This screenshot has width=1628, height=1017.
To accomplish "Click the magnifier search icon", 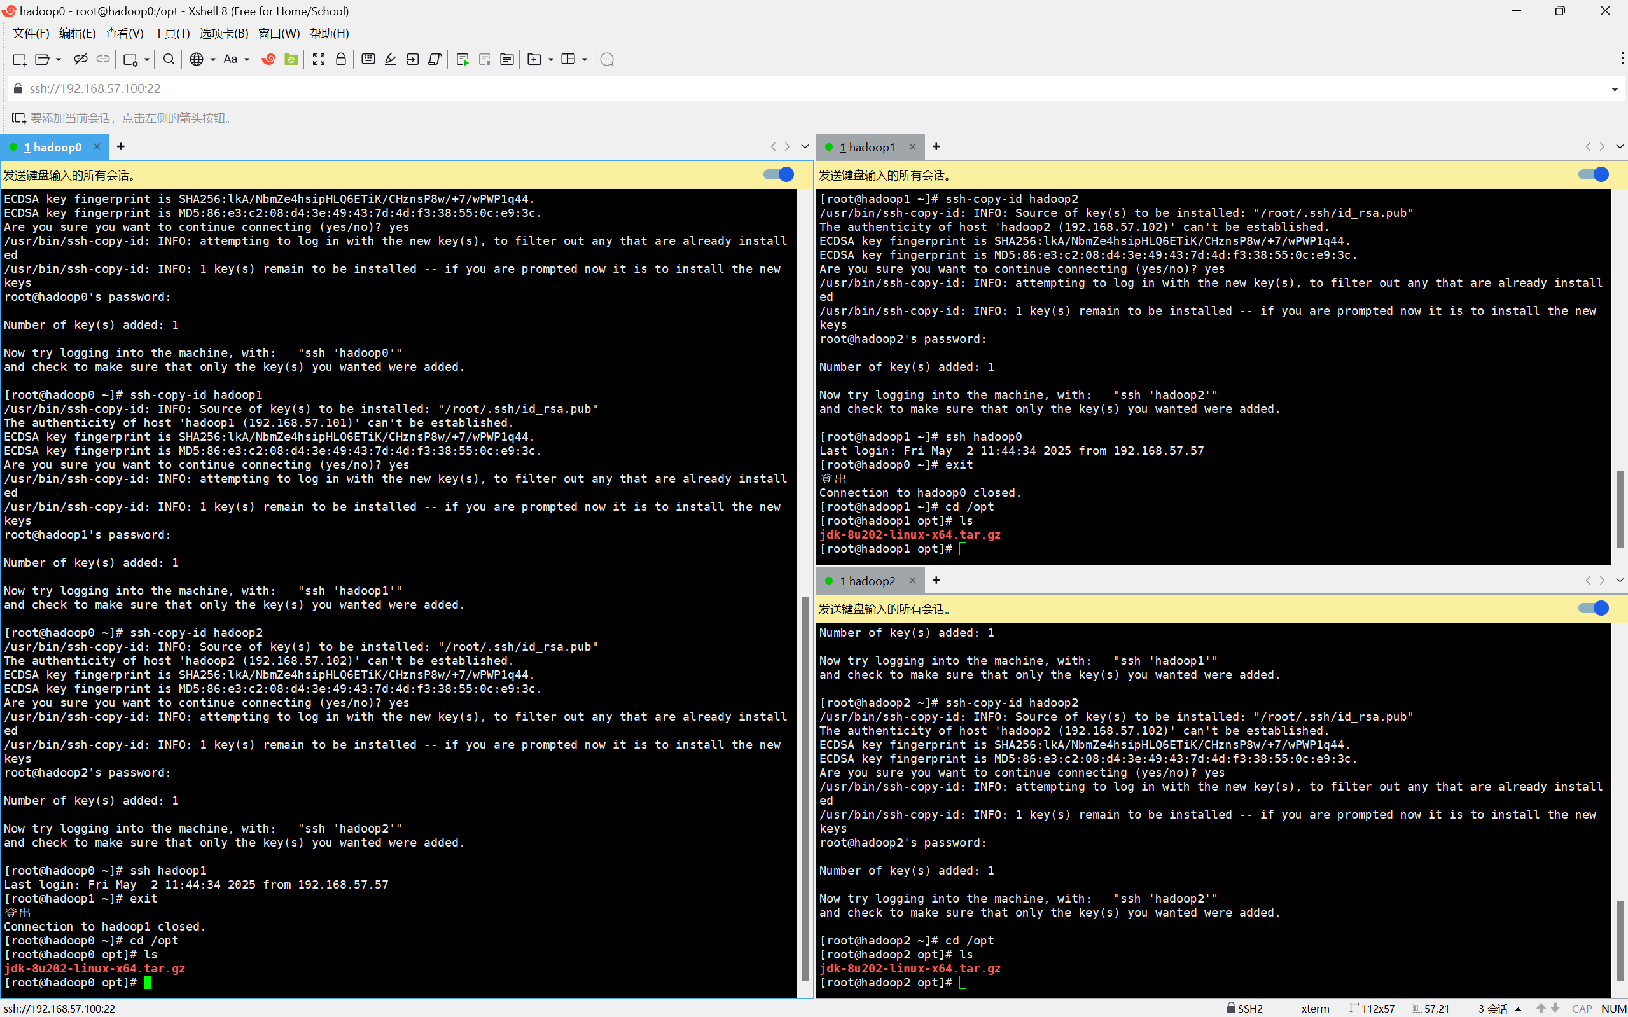I will tap(169, 59).
